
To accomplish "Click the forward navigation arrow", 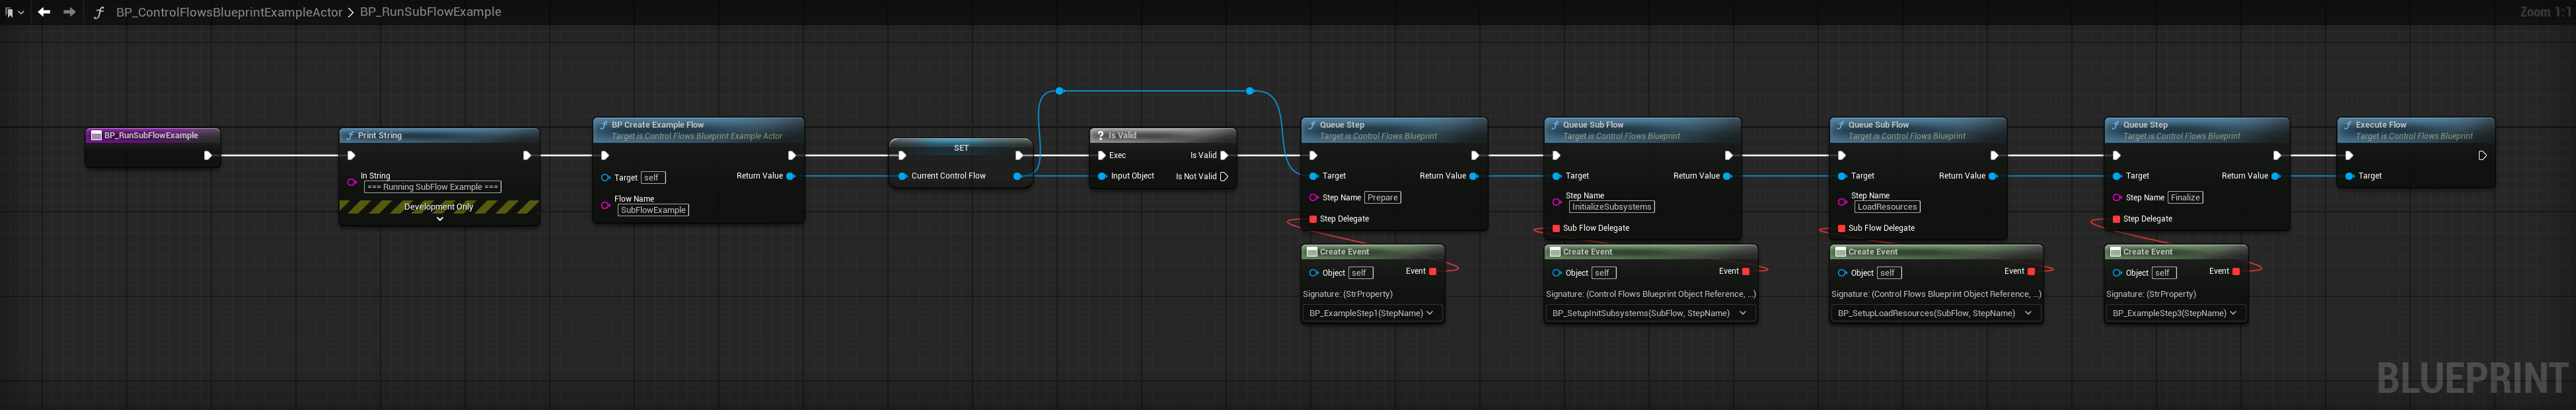I will point(69,12).
